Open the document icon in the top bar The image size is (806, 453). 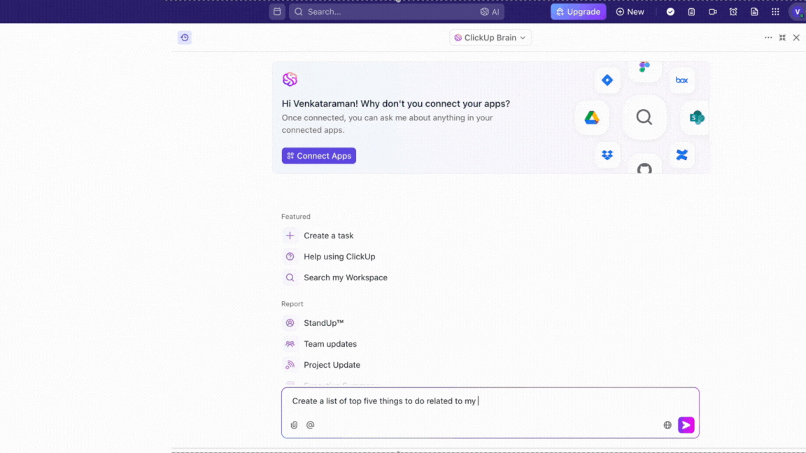[755, 11]
